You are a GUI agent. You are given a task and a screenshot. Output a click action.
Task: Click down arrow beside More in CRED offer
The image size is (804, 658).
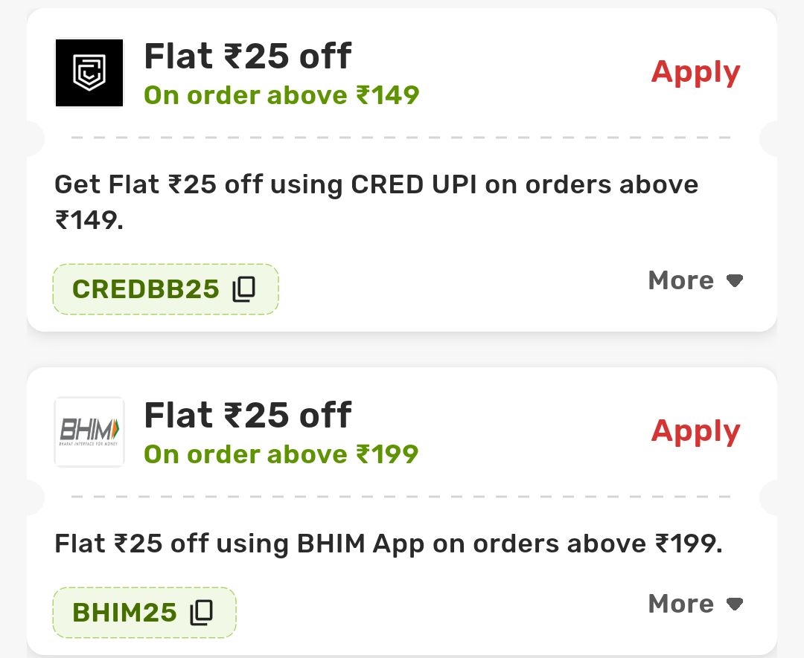pos(735,281)
